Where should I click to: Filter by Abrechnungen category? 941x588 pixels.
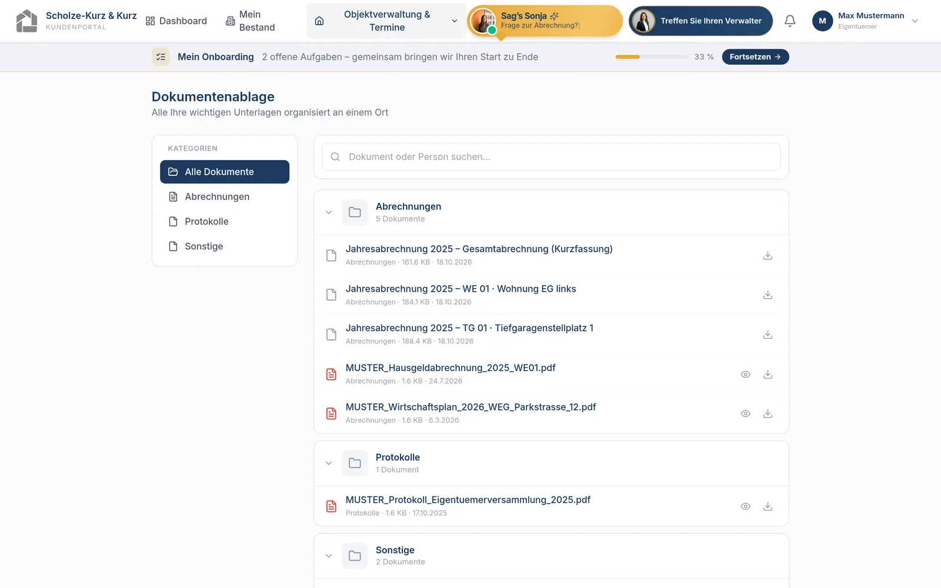pos(225,196)
